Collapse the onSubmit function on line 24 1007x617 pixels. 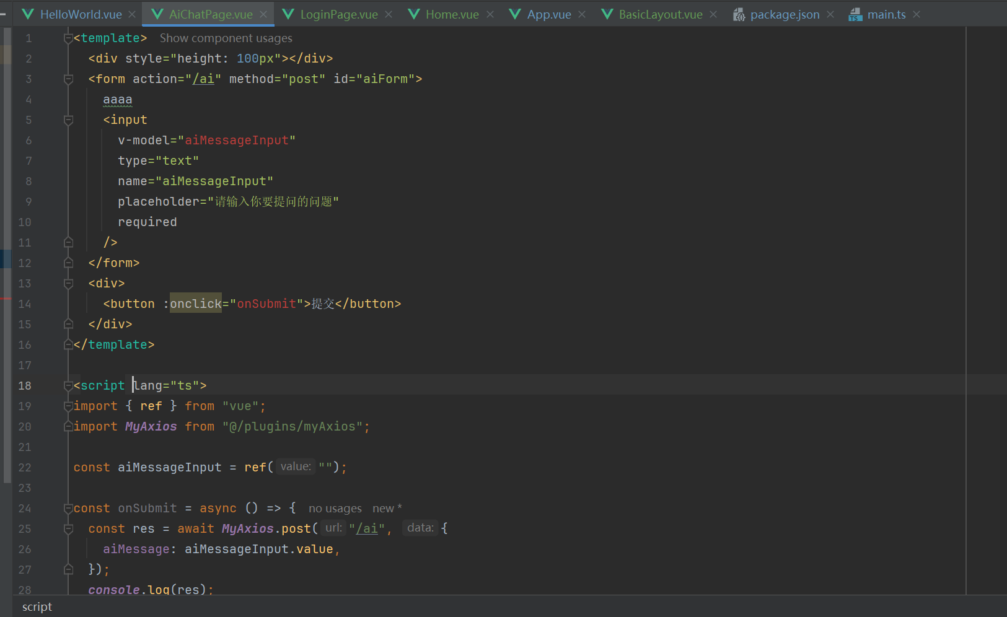[68, 509]
